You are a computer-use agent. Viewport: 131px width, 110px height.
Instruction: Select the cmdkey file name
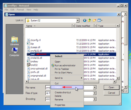[34, 61]
